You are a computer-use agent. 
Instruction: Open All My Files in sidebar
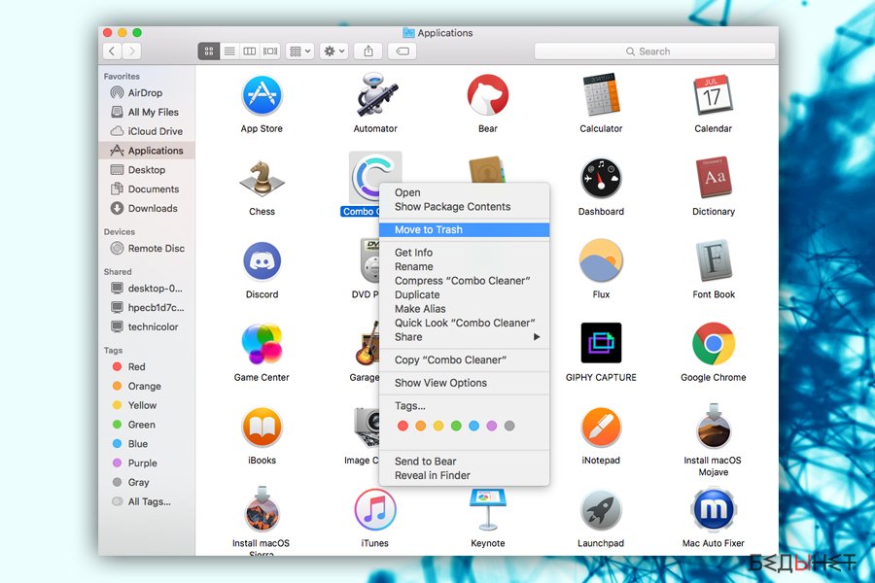point(147,112)
